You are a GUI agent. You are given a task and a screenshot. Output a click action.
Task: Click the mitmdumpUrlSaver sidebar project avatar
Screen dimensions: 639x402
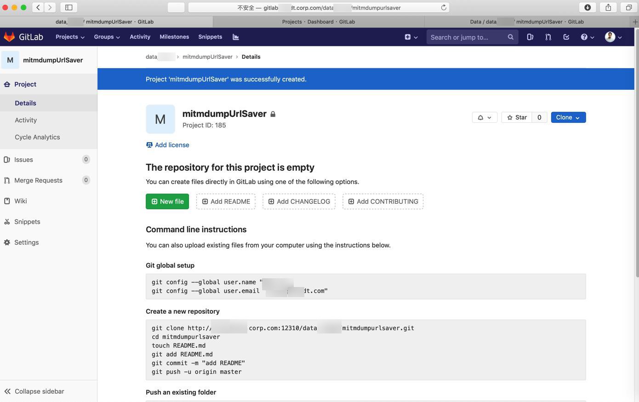point(10,60)
